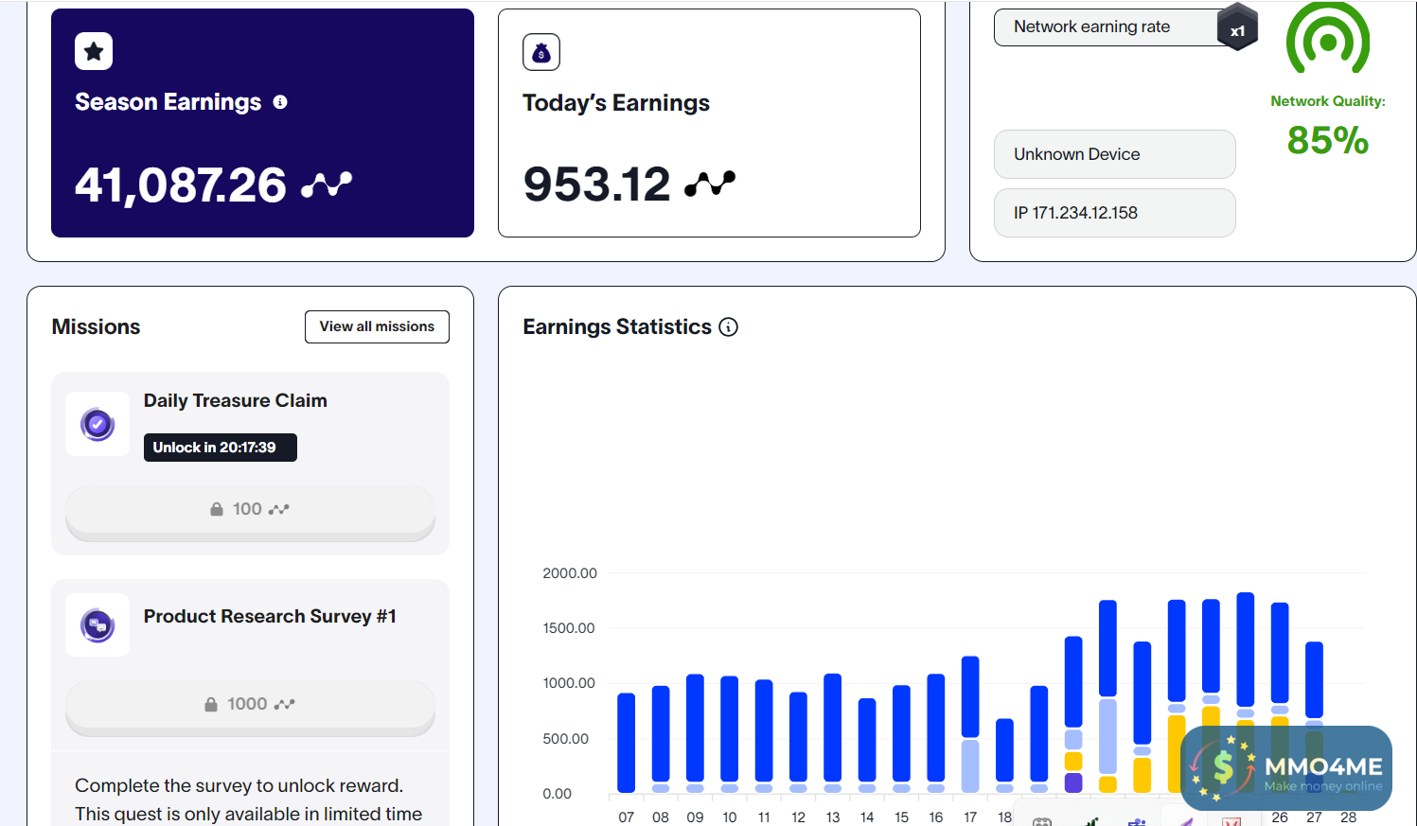Image resolution: width=1417 pixels, height=826 pixels.
Task: Click the blue chart bar for day 14
Action: [x=867, y=740]
